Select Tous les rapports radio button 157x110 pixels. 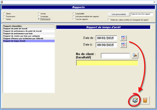(74, 19)
